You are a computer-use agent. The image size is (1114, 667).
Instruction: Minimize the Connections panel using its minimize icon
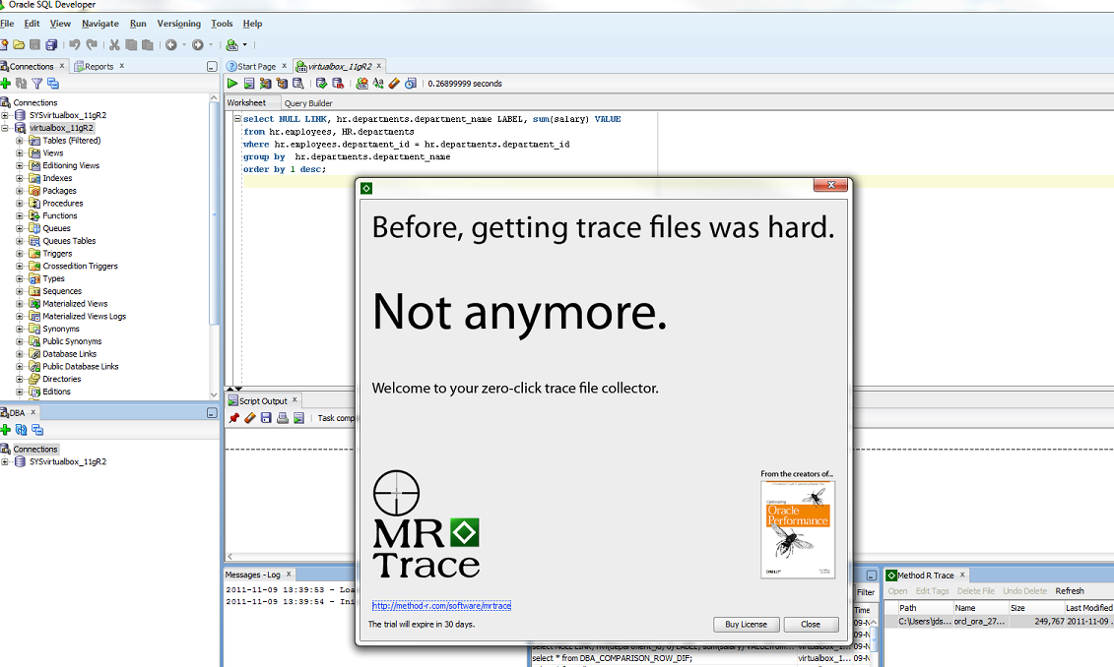pos(212,67)
